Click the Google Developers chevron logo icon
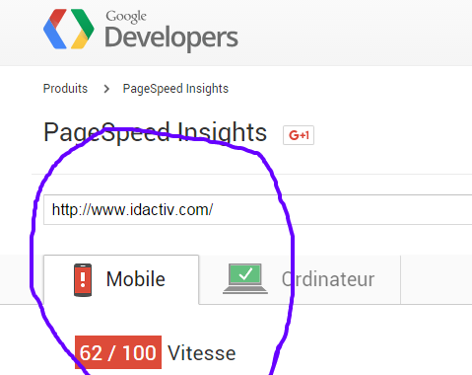 69,29
